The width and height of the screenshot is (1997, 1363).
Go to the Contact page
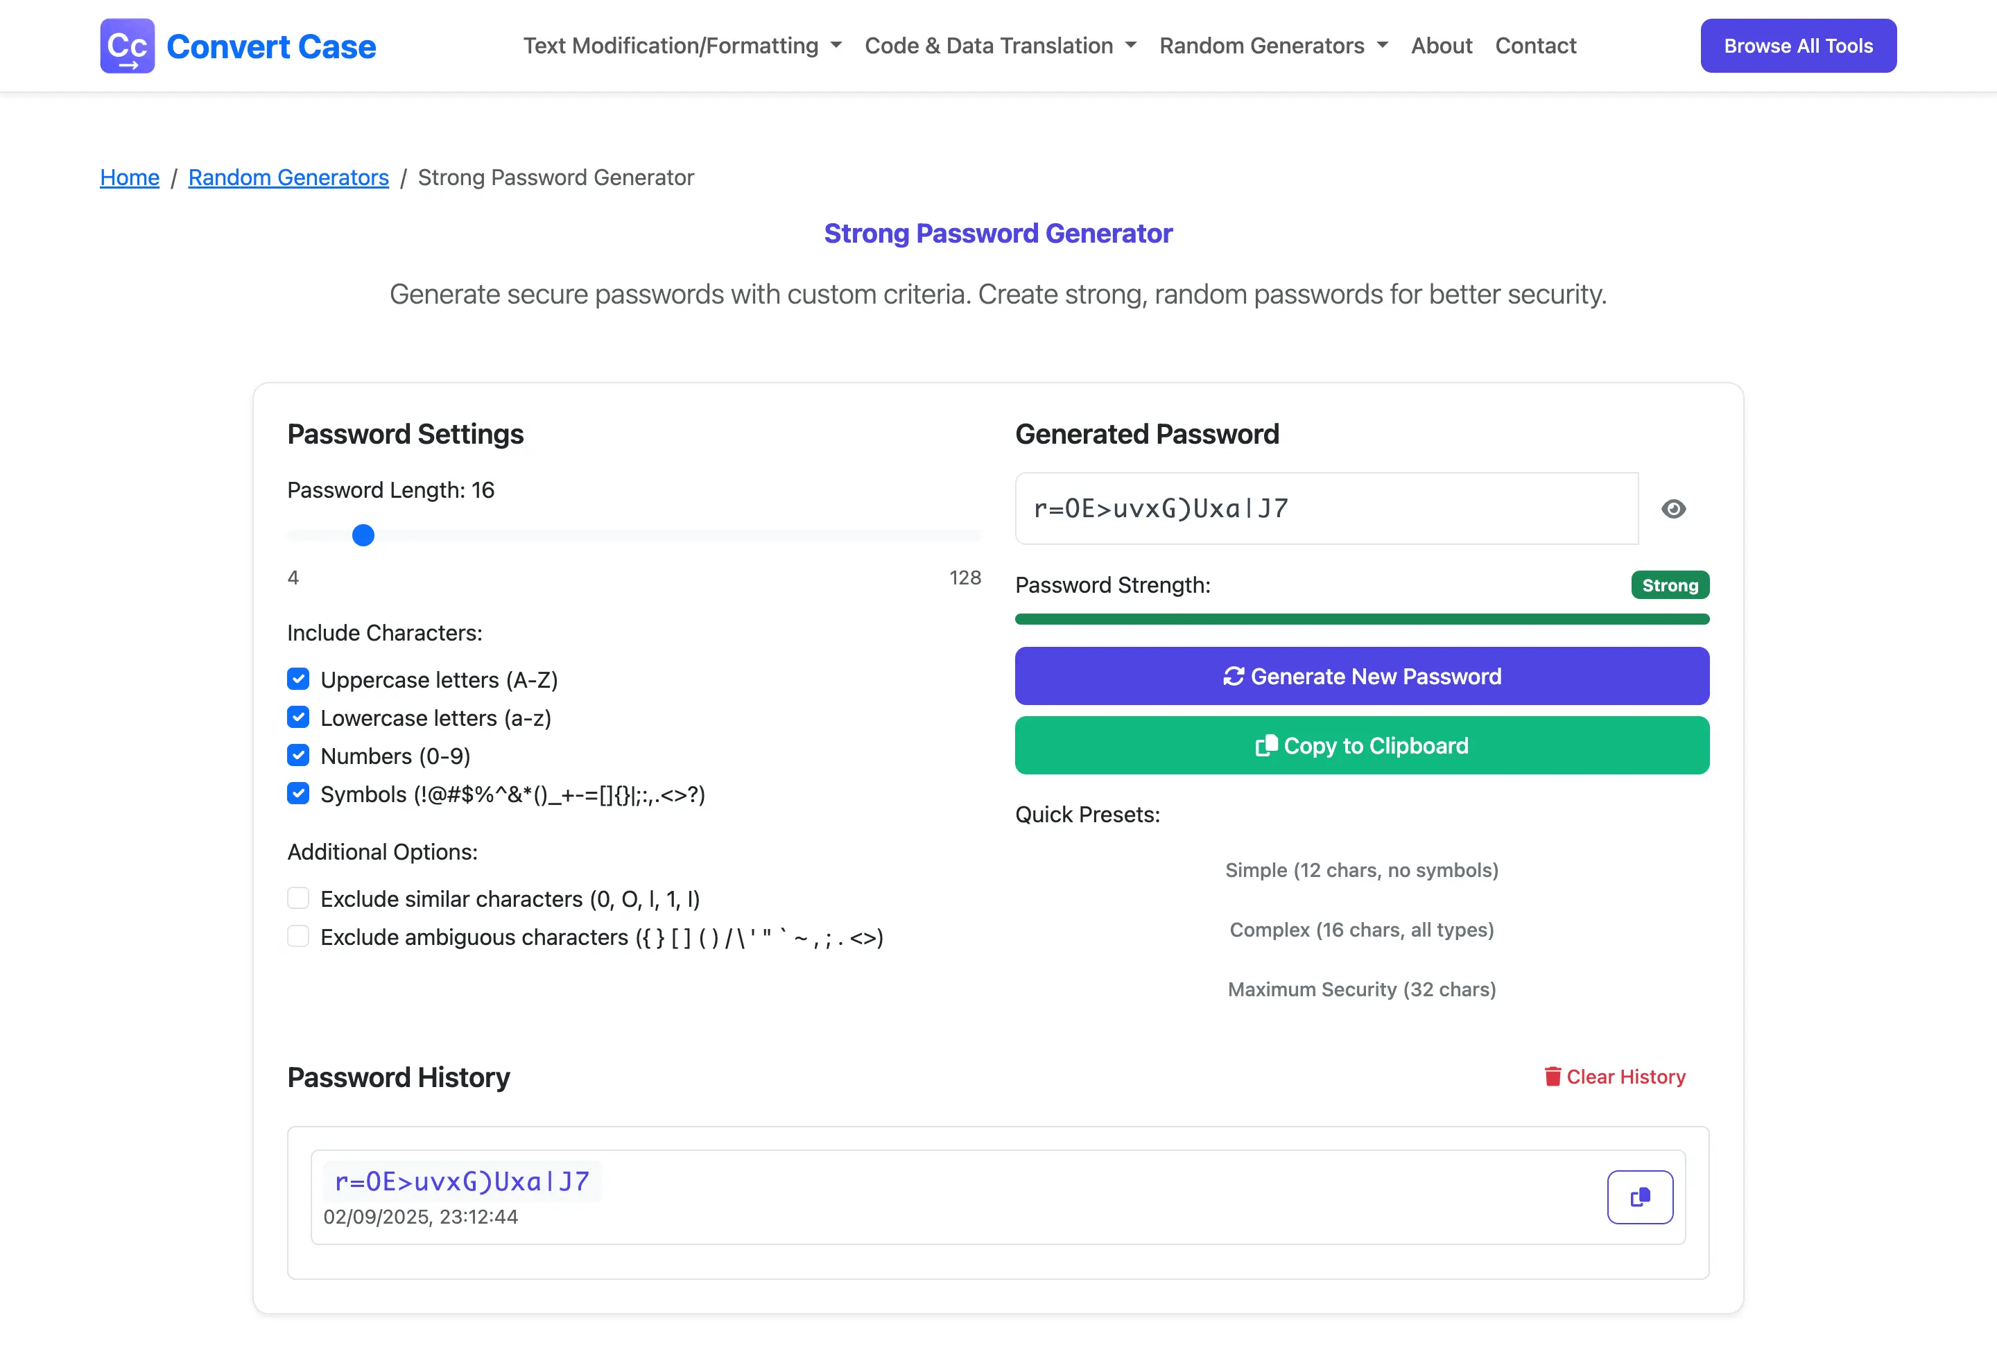1536,46
